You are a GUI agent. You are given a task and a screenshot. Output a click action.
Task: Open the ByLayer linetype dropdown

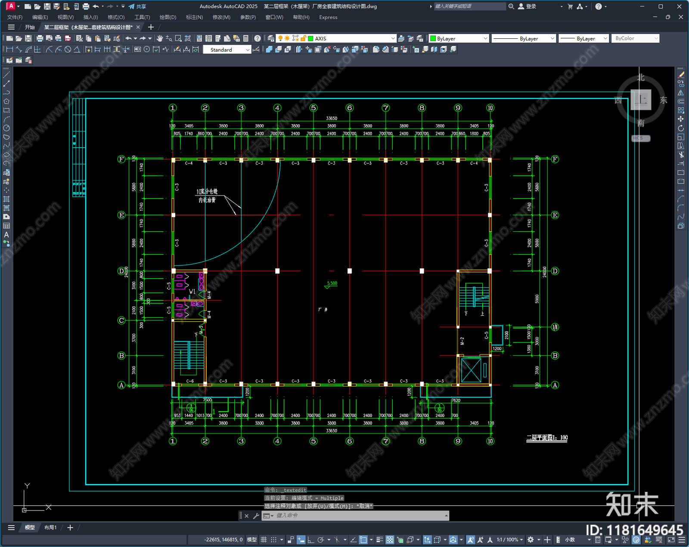[x=552, y=38]
